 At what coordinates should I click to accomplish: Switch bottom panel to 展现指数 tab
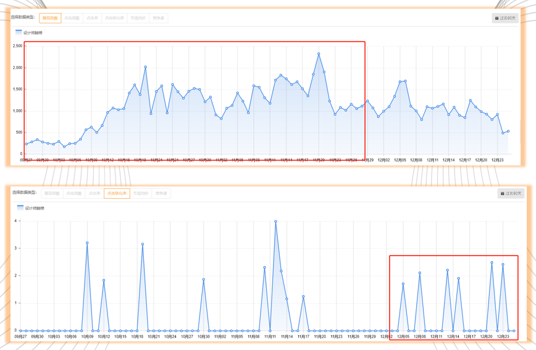52,193
